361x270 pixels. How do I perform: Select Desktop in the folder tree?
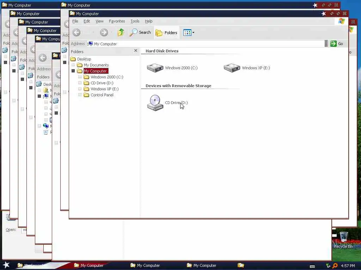[84, 59]
